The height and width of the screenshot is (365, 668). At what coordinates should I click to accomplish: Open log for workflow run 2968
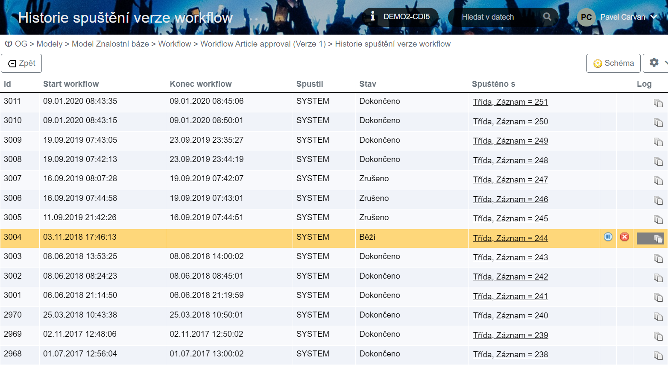[658, 355]
